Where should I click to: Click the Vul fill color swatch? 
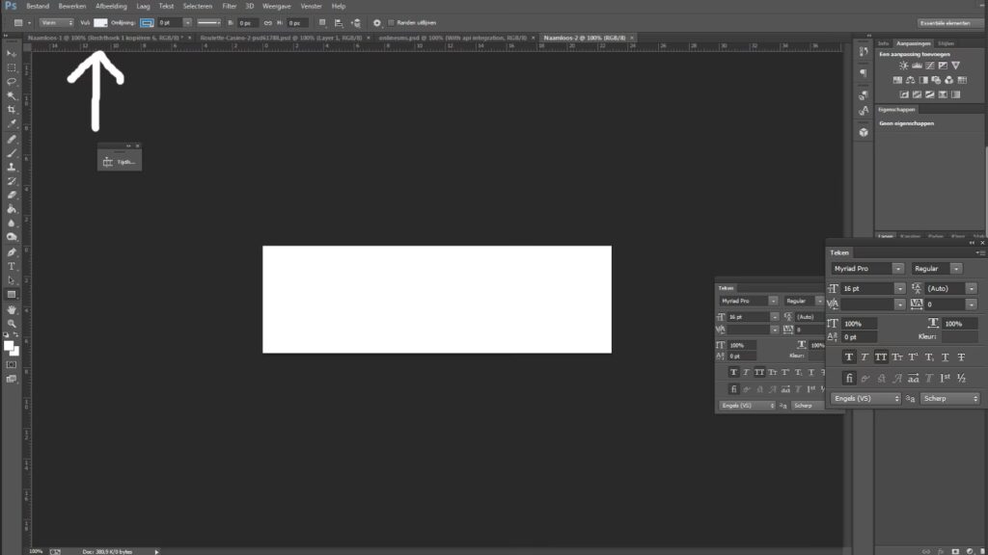(100, 21)
